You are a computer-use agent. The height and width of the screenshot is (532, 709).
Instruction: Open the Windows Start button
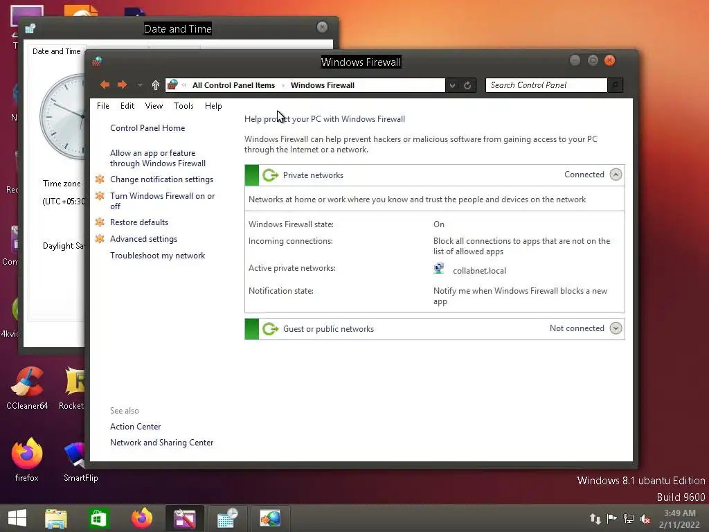tap(17, 518)
